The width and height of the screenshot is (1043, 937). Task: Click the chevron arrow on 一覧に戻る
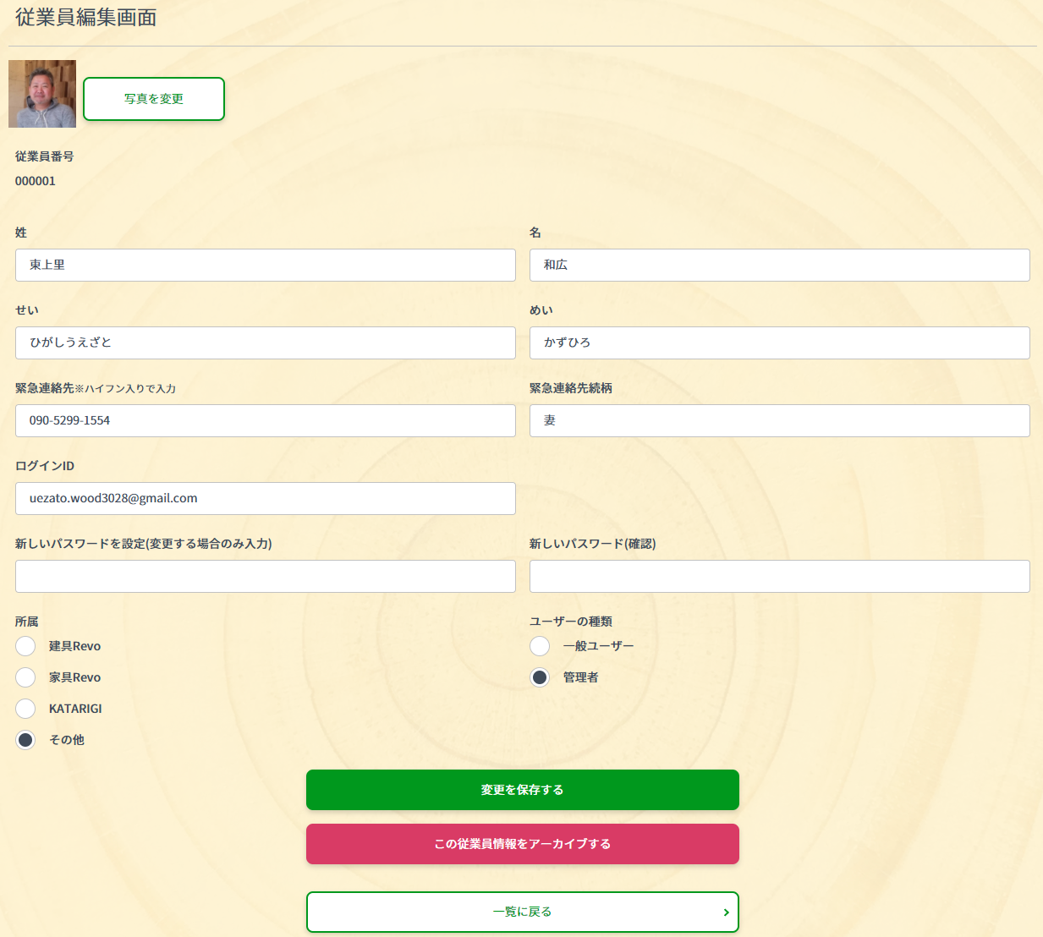tap(726, 912)
